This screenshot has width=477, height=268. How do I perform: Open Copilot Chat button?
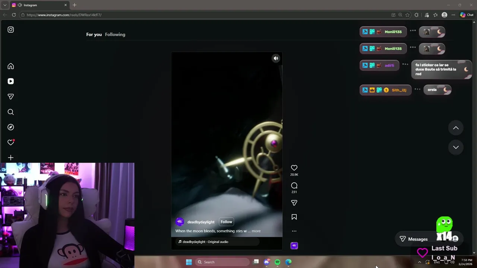click(467, 15)
